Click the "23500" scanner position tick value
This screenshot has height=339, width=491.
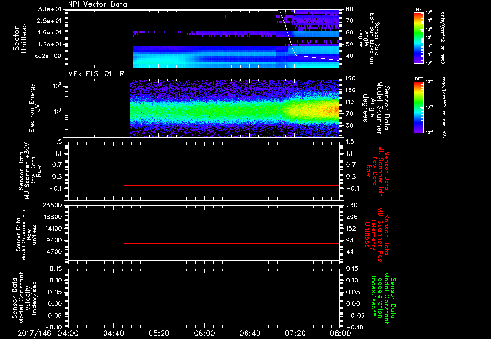[x=52, y=205]
